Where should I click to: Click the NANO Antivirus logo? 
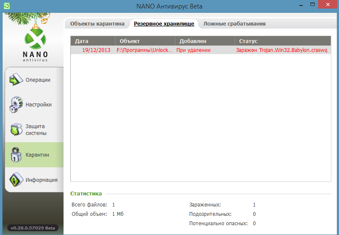coord(35,41)
